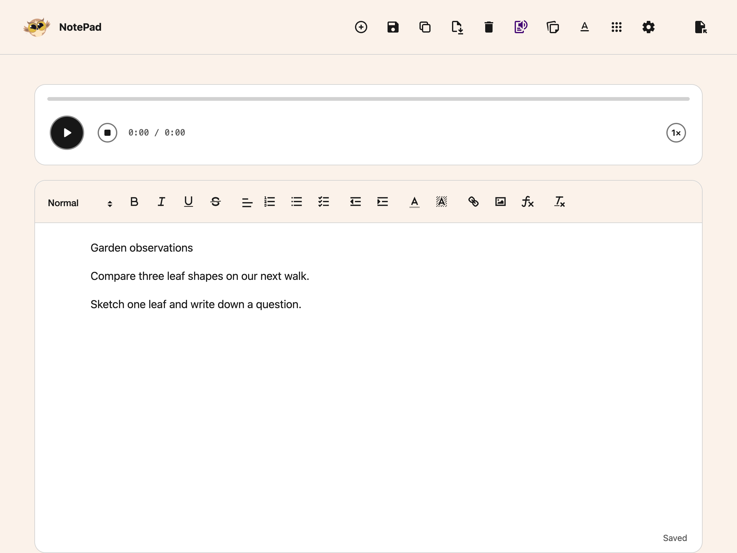Image resolution: width=737 pixels, height=553 pixels.
Task: Apply bulleted list formatting
Action: [296, 202]
